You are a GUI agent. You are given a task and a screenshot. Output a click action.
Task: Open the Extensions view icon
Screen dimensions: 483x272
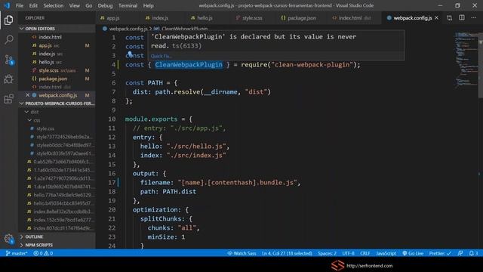click(x=8, y=99)
